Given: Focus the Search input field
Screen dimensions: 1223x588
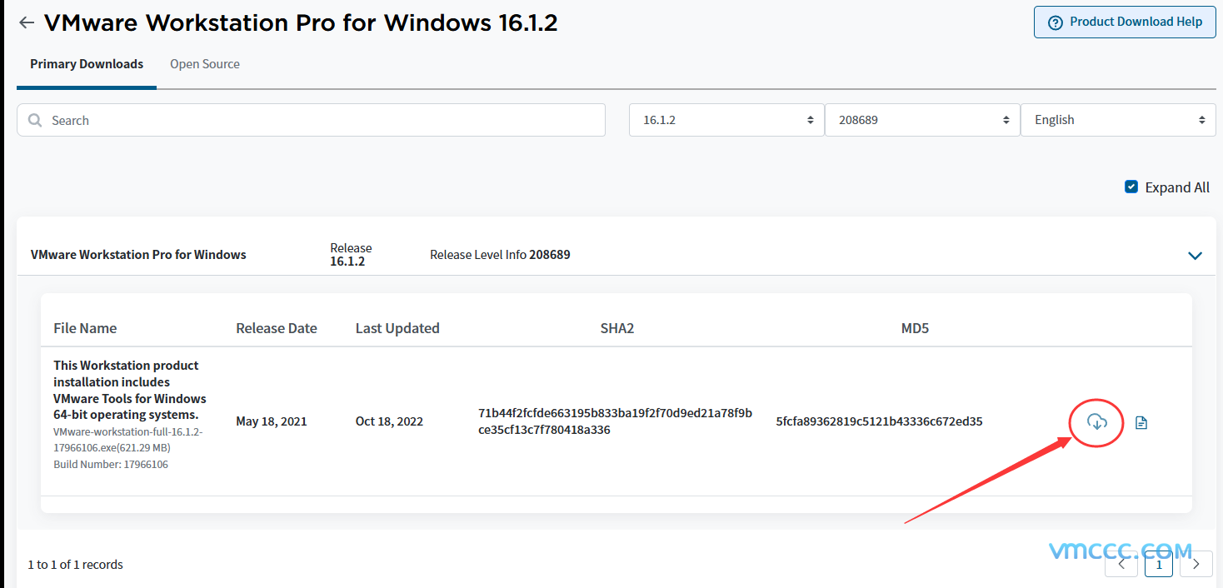Looking at the screenshot, I should (311, 120).
